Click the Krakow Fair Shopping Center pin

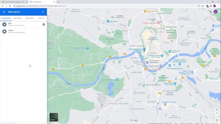[x=192, y=72]
